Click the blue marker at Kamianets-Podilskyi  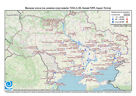click(x=37, y=49)
